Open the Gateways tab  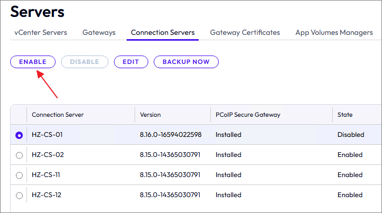pos(99,33)
